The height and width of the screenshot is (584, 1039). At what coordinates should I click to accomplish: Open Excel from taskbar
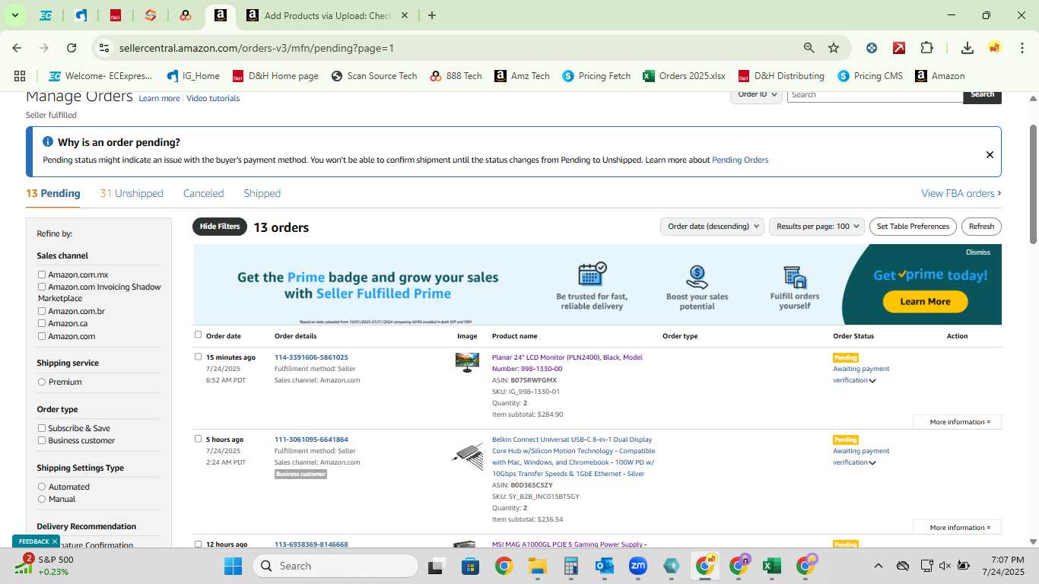click(771, 566)
